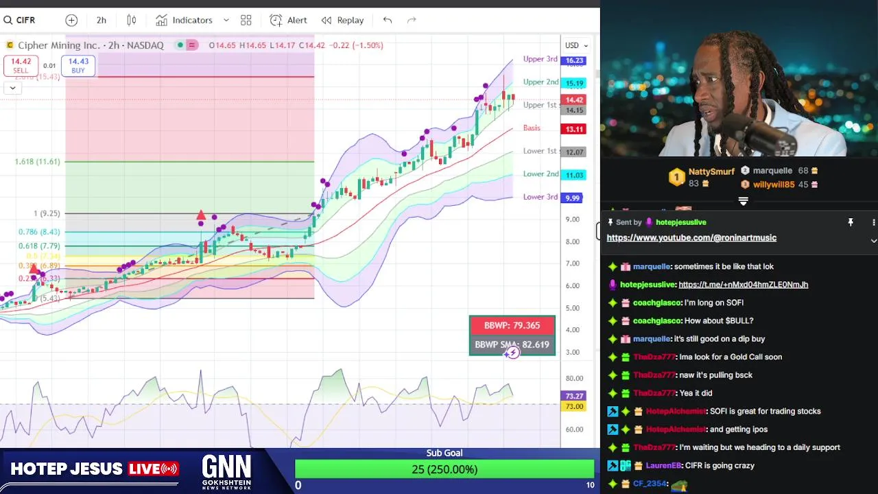Click the red triangle marker near 9.25 level
The width and height of the screenshot is (878, 494).
coord(201,215)
